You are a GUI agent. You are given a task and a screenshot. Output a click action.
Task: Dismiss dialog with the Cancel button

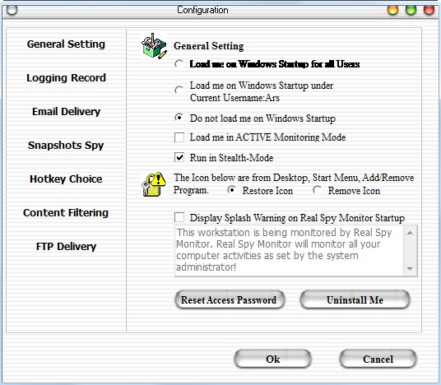(x=378, y=359)
